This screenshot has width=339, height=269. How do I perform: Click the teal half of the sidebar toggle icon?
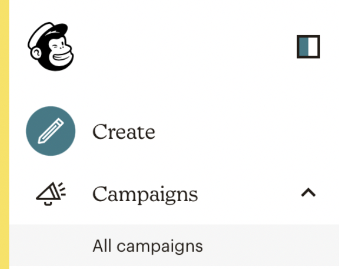click(x=303, y=47)
